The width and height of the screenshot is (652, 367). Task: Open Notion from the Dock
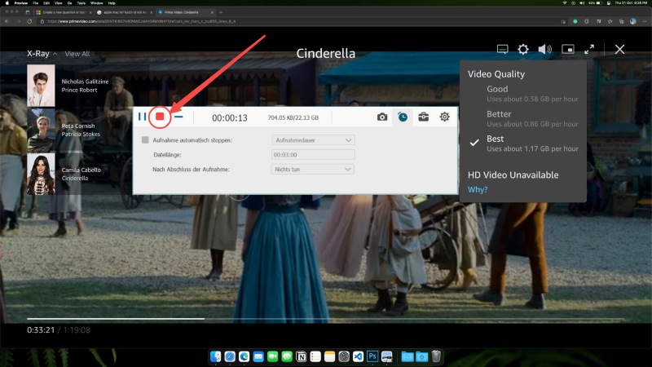[301, 356]
